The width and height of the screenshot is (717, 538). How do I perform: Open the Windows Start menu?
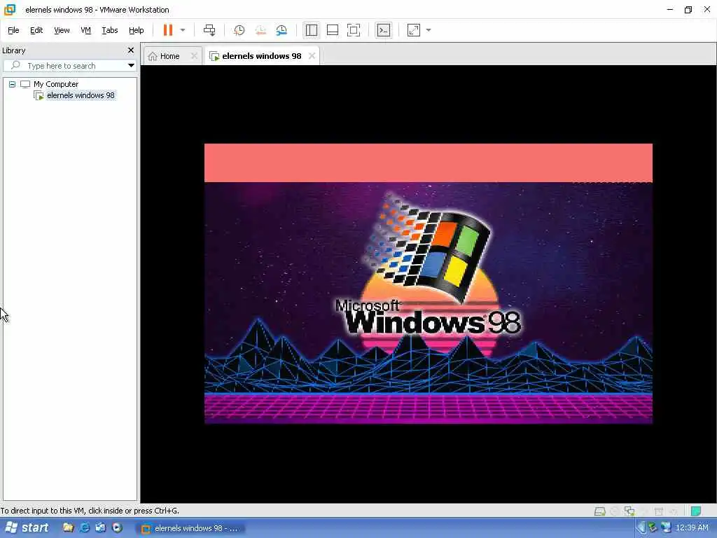(x=27, y=528)
